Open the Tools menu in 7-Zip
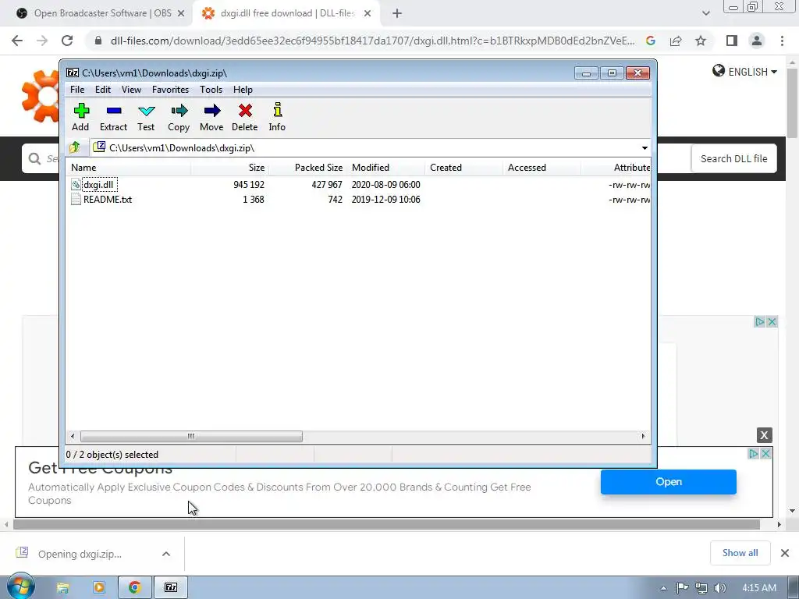The width and height of the screenshot is (799, 599). [211, 90]
